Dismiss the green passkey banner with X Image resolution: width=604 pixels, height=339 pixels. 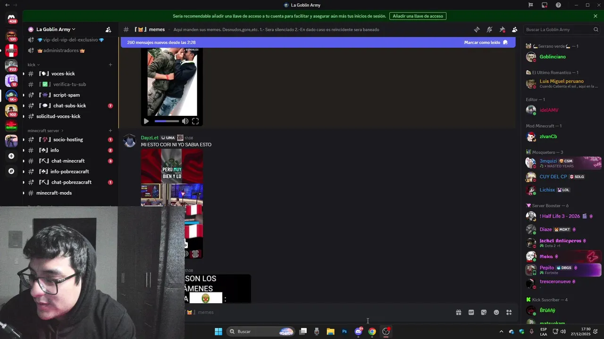[x=596, y=16]
